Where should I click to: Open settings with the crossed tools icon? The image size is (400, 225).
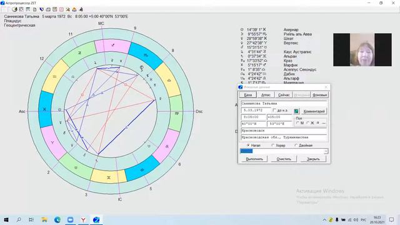(x=68, y=9)
